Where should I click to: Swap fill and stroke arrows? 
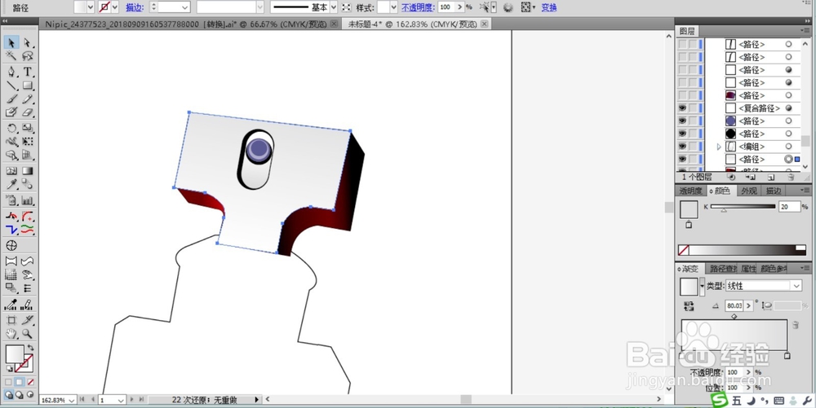[x=31, y=348]
